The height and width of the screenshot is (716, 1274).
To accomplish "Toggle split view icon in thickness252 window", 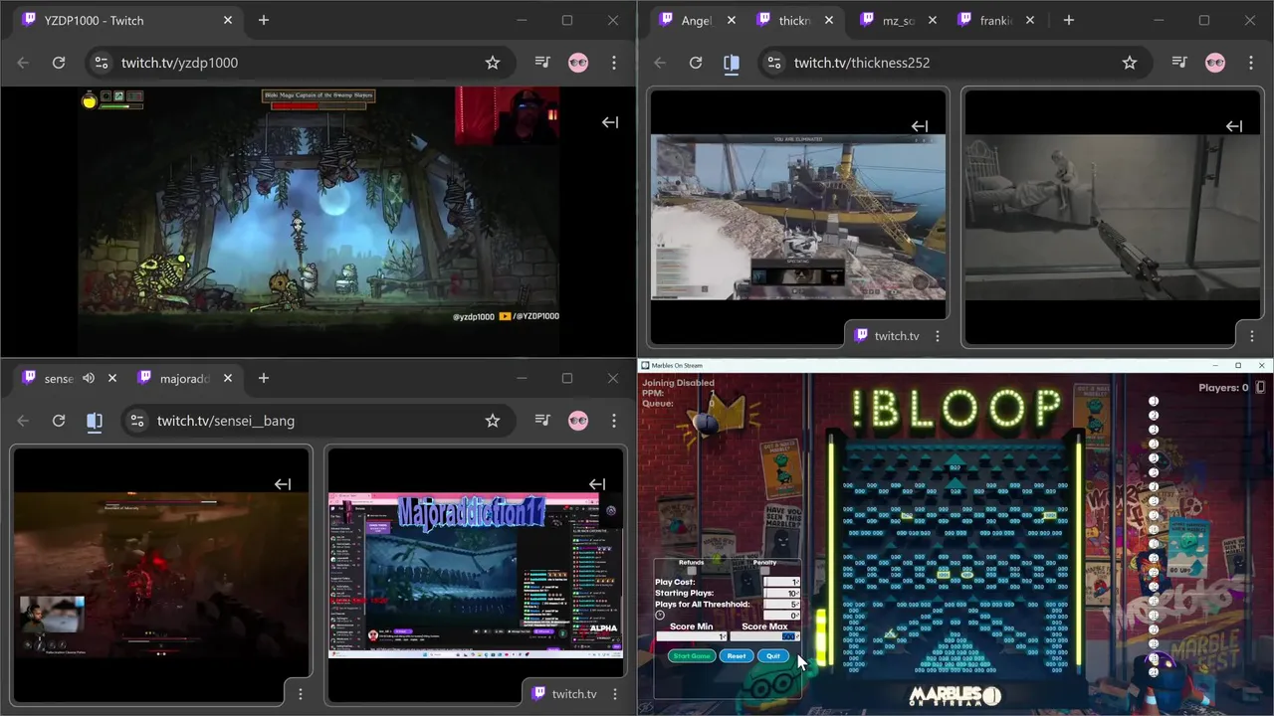I will [732, 63].
